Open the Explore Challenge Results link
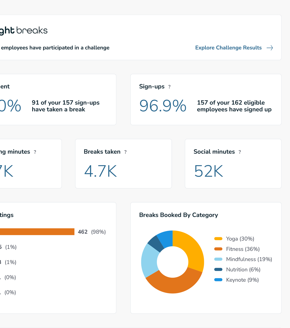This screenshot has width=290, height=328. pos(228,48)
